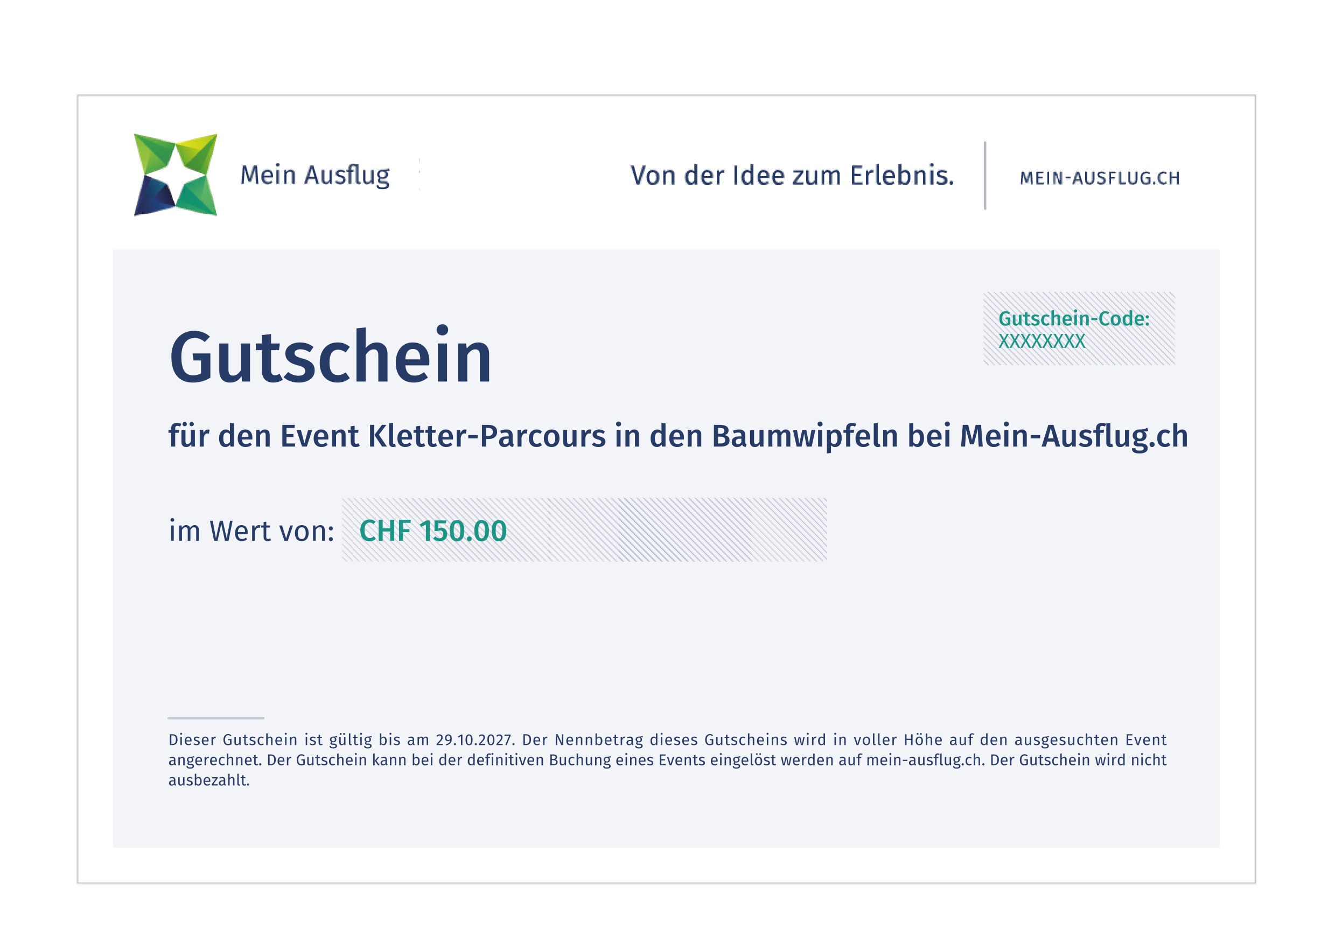Select the amount "CHF 150.00"

point(433,531)
